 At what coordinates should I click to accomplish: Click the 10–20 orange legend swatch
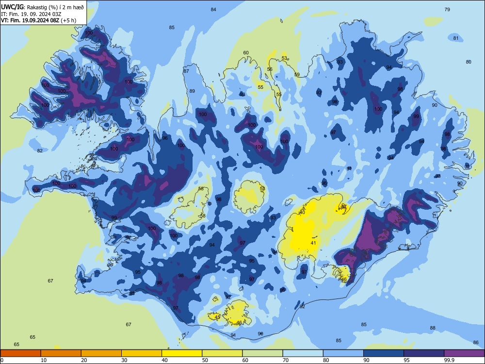click(61, 353)
